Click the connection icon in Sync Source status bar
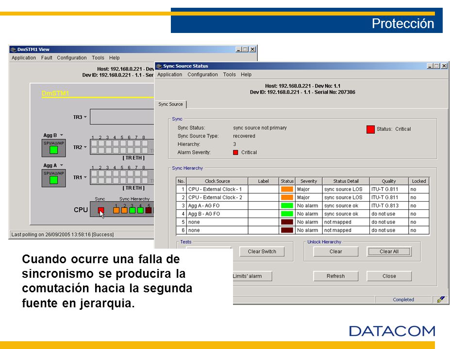This screenshot has height=349, width=466. tap(441, 300)
